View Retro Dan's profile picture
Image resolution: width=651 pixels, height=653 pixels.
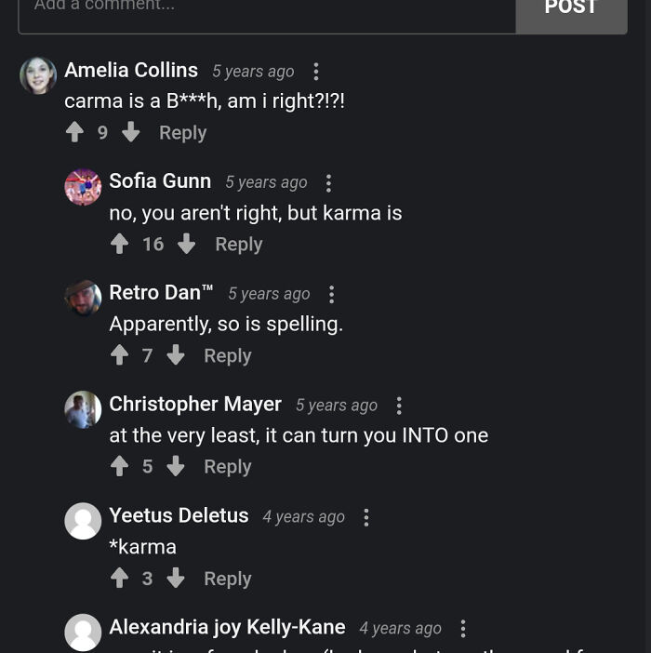click(83, 298)
